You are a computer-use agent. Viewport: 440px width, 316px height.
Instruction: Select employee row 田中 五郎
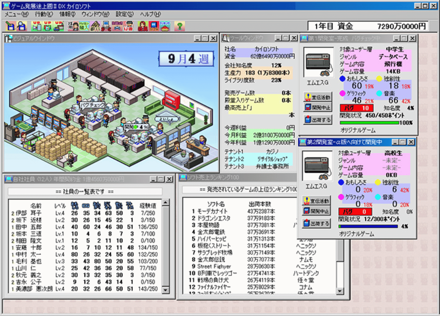[x=85, y=227]
